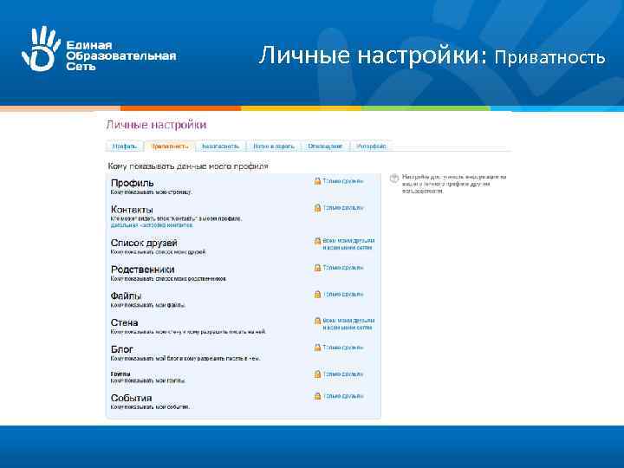Open the Интерфейс tab
Screen dimensions: 624x468
tap(371, 146)
